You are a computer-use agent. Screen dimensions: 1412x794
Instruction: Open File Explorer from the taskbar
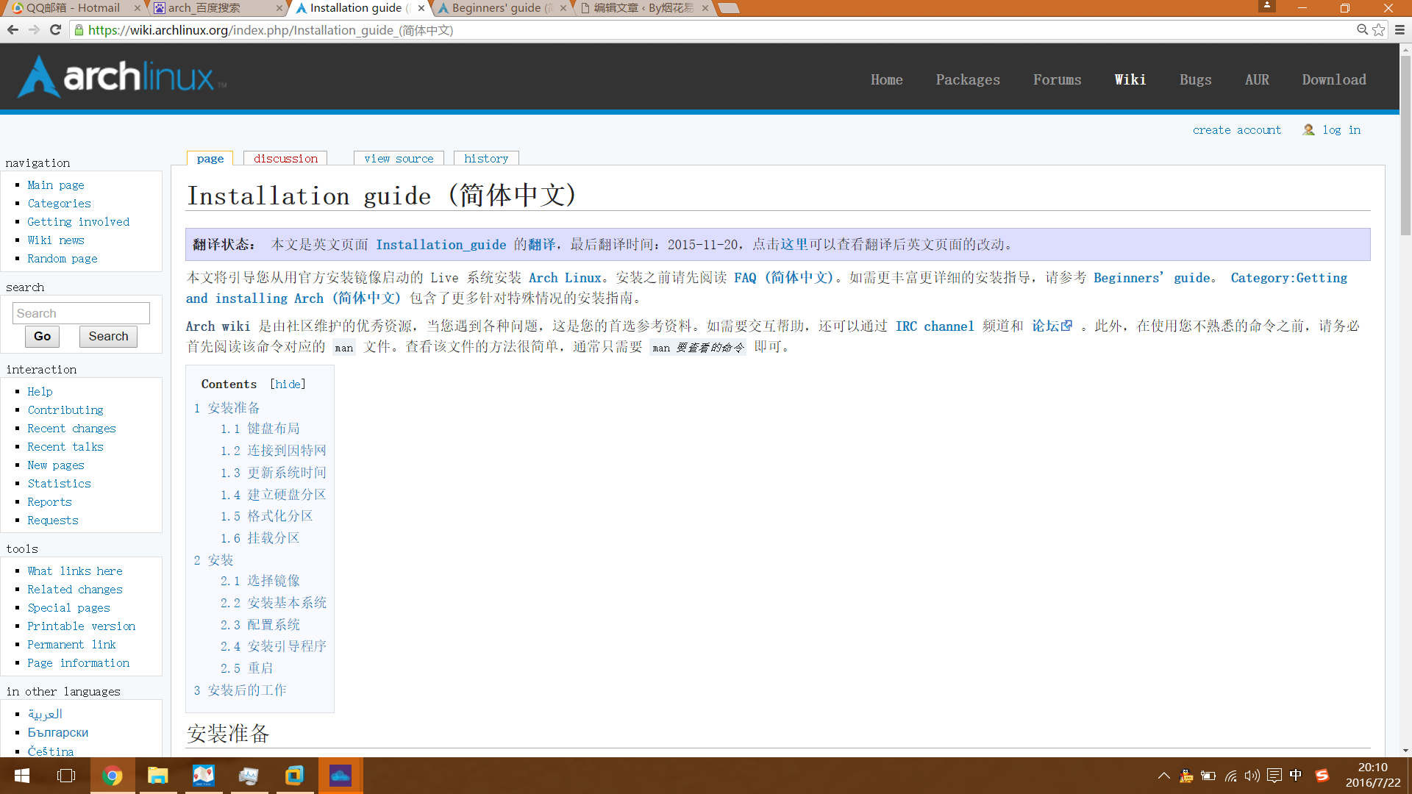coord(157,776)
